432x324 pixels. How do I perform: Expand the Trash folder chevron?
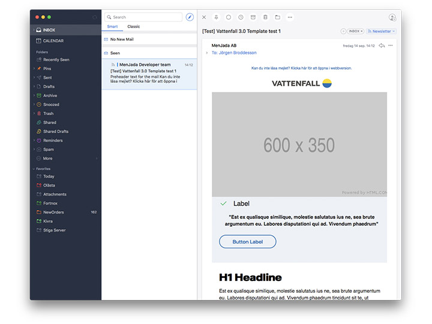tap(34, 113)
